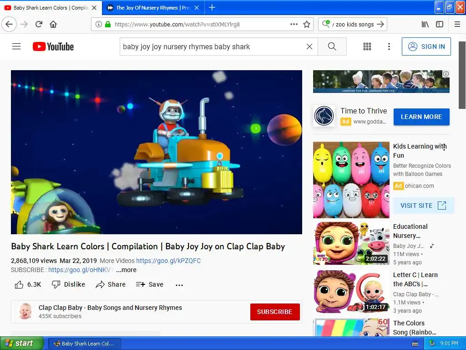Select Baby Shark Learn Col... taskbar item
This screenshot has width=466, height=350.
click(x=84, y=344)
